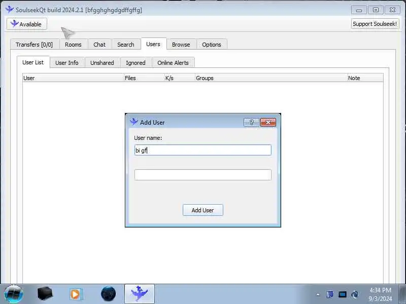Open the Rooms tab

click(x=73, y=45)
